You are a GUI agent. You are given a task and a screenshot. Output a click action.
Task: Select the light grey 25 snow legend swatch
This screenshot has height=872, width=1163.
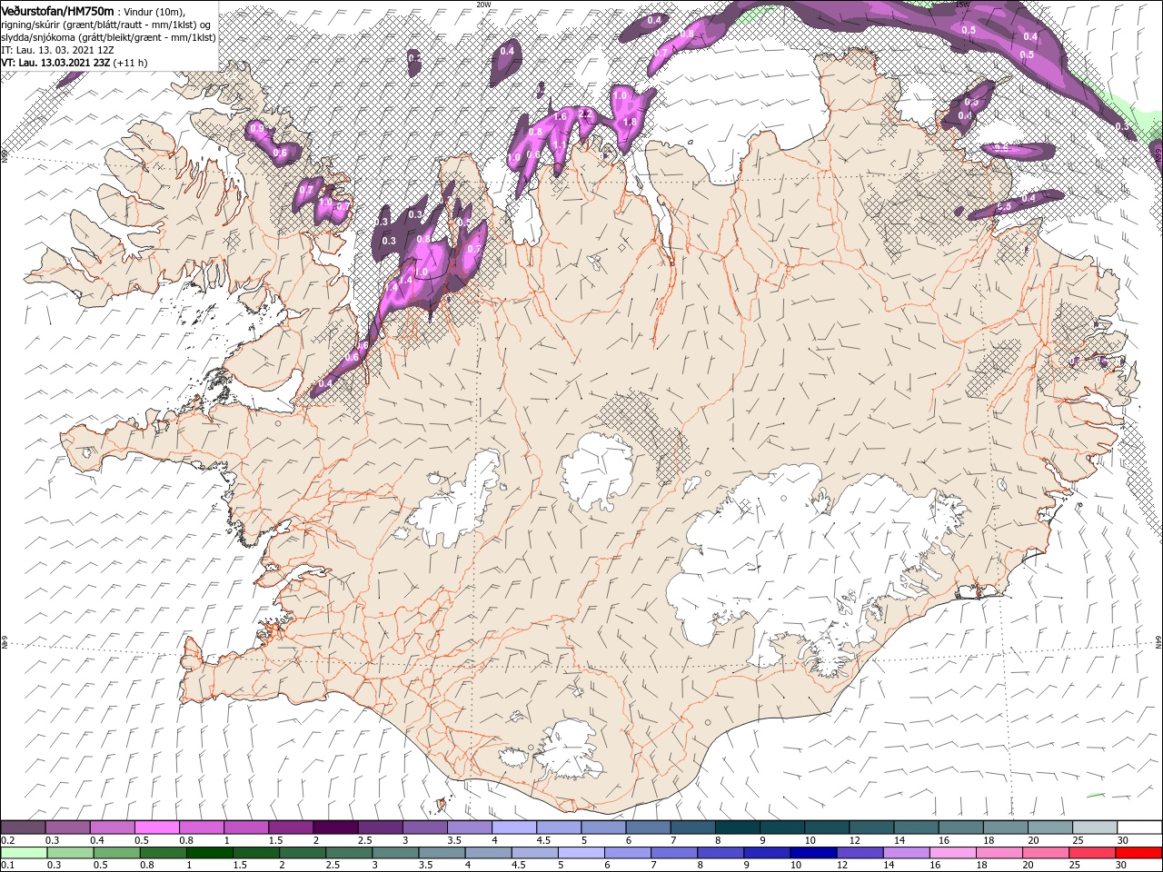pyautogui.click(x=1095, y=827)
